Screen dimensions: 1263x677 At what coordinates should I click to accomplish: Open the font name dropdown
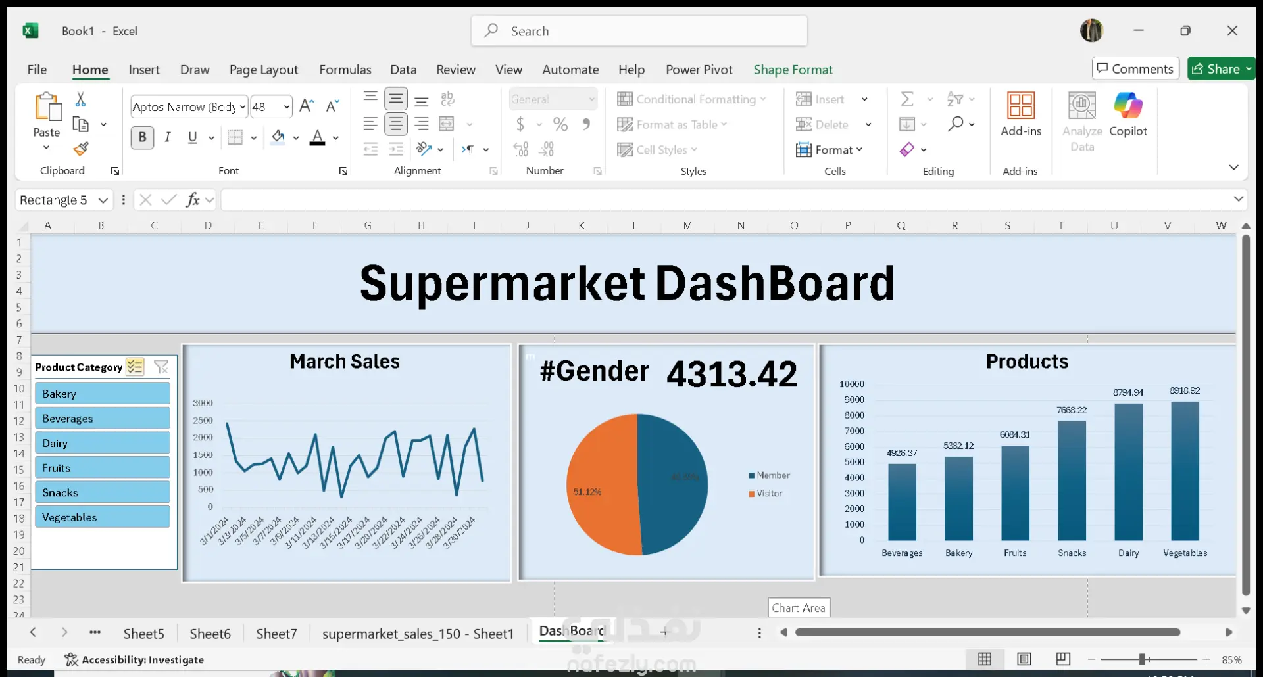pyautogui.click(x=243, y=106)
